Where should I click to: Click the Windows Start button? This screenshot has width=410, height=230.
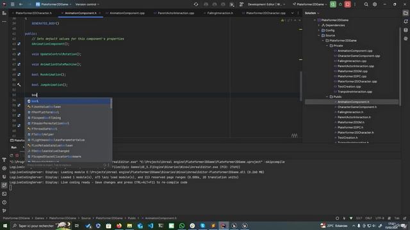[x=5, y=226]
